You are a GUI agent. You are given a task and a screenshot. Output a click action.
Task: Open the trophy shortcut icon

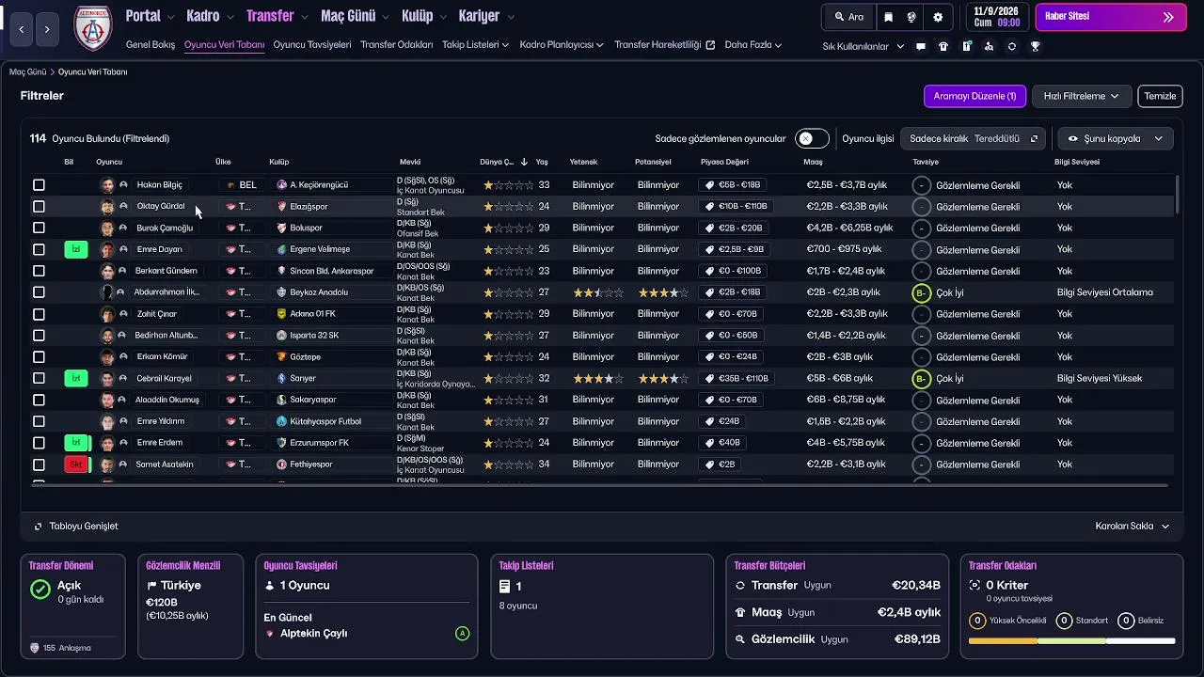pos(1035,46)
